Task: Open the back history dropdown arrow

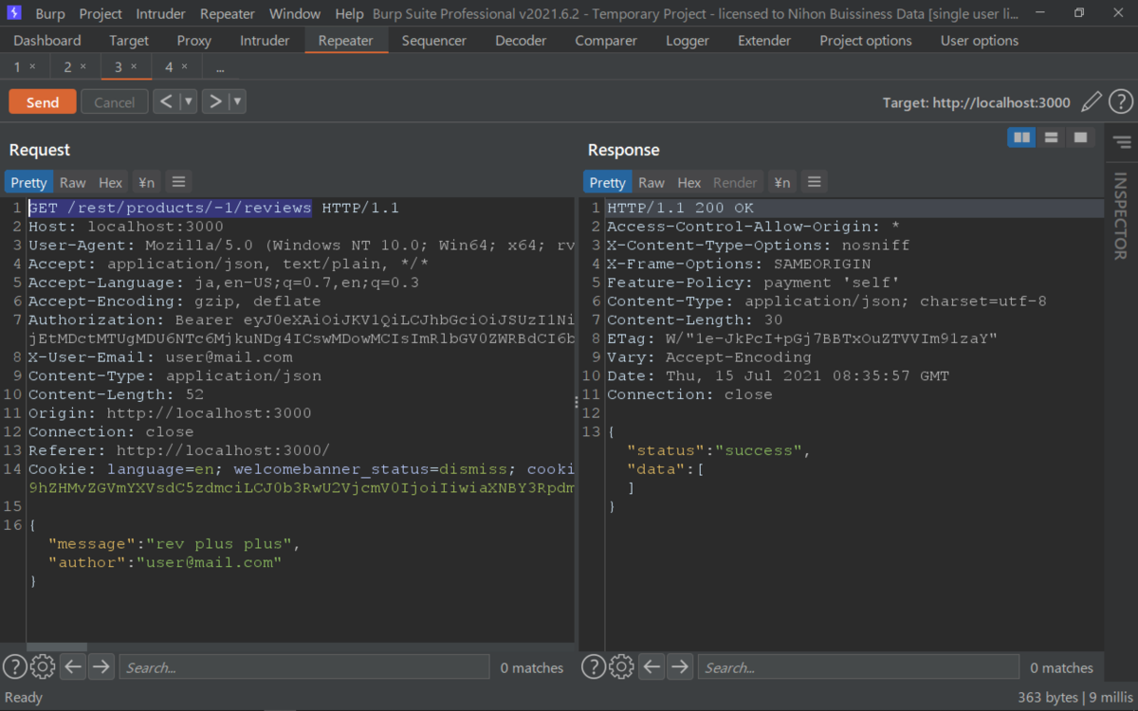Action: click(x=189, y=101)
